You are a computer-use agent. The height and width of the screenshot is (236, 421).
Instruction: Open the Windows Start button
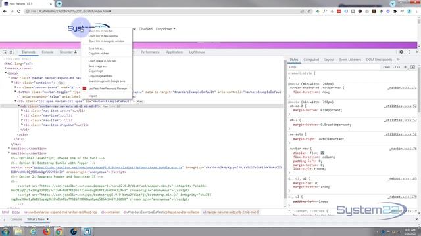[x=6, y=231]
